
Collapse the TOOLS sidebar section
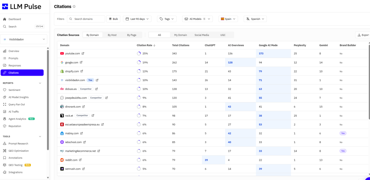click(40, 137)
